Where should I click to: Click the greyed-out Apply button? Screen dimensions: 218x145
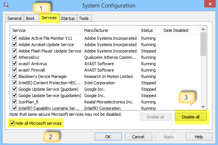[169, 137]
